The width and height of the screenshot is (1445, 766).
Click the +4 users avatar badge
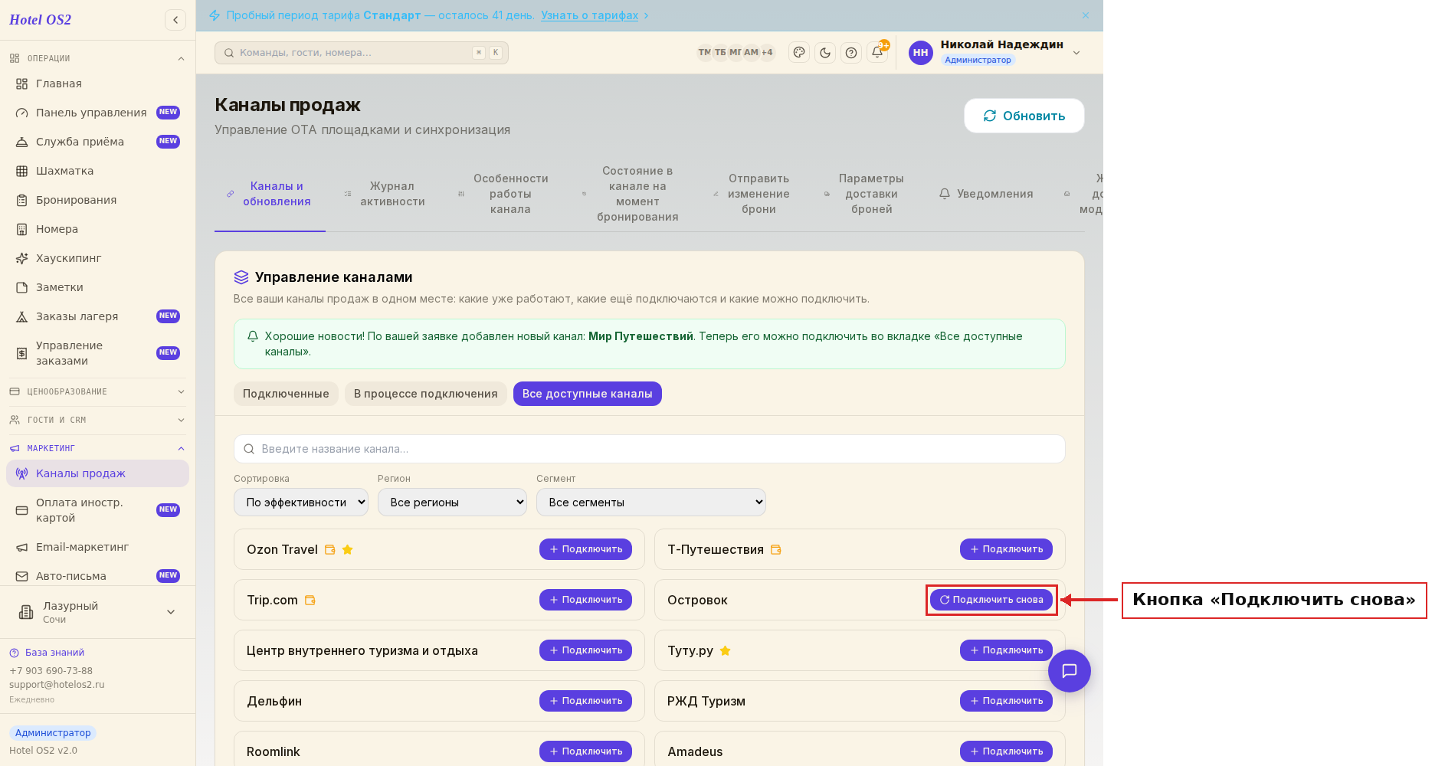click(x=767, y=52)
